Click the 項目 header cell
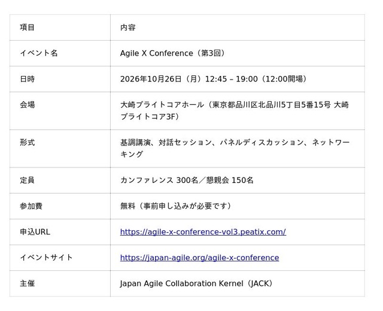This screenshot has height=311, width=383. coord(60,28)
